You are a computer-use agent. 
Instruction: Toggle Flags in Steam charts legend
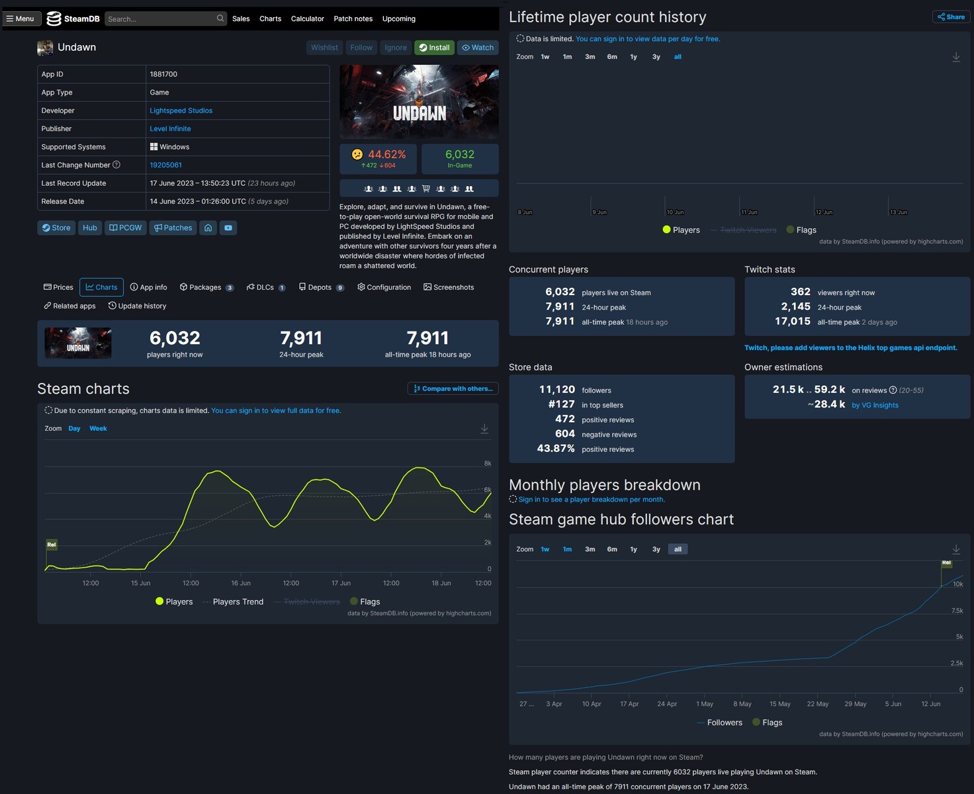point(365,602)
